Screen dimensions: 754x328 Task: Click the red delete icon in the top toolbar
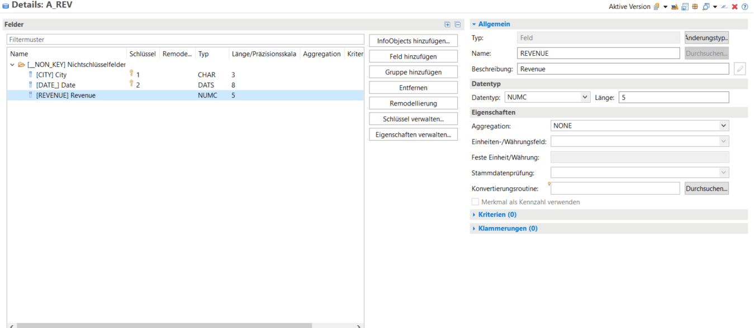tap(734, 7)
